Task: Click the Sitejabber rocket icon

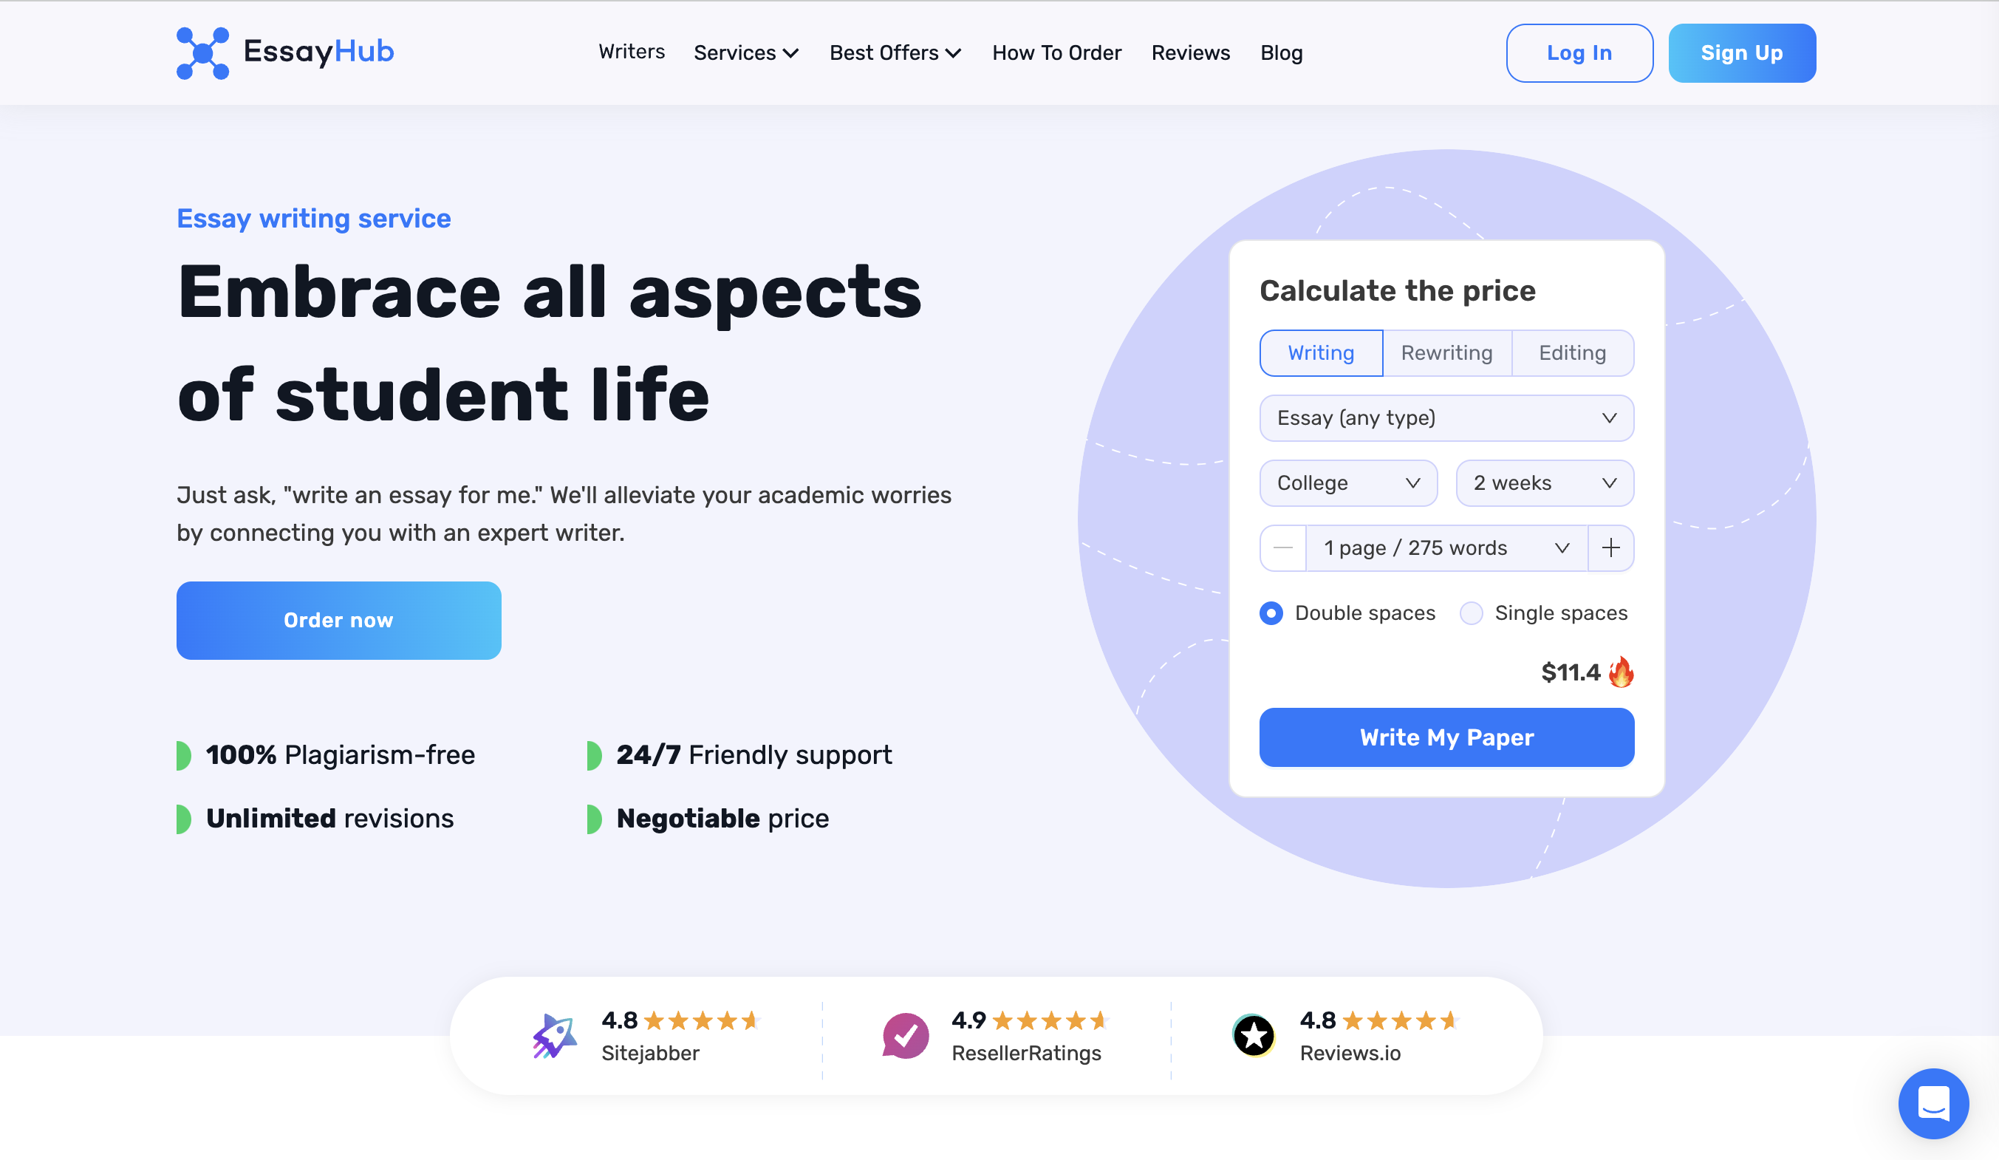Action: [554, 1035]
